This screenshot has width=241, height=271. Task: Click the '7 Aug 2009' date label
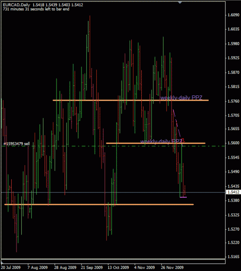(38, 268)
